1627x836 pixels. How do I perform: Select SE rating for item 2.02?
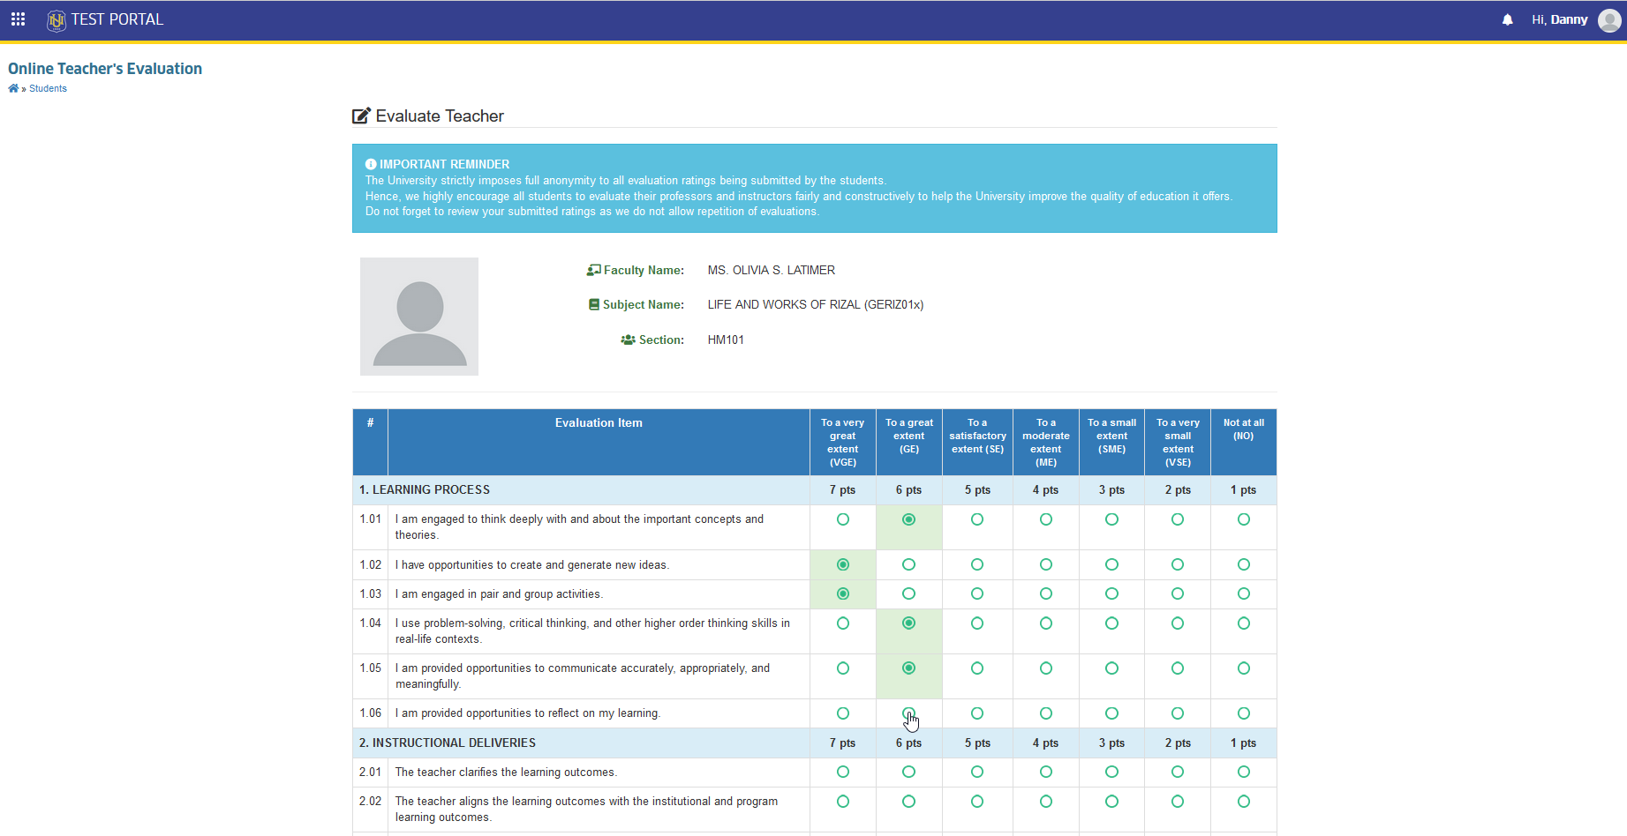pyautogui.click(x=977, y=802)
